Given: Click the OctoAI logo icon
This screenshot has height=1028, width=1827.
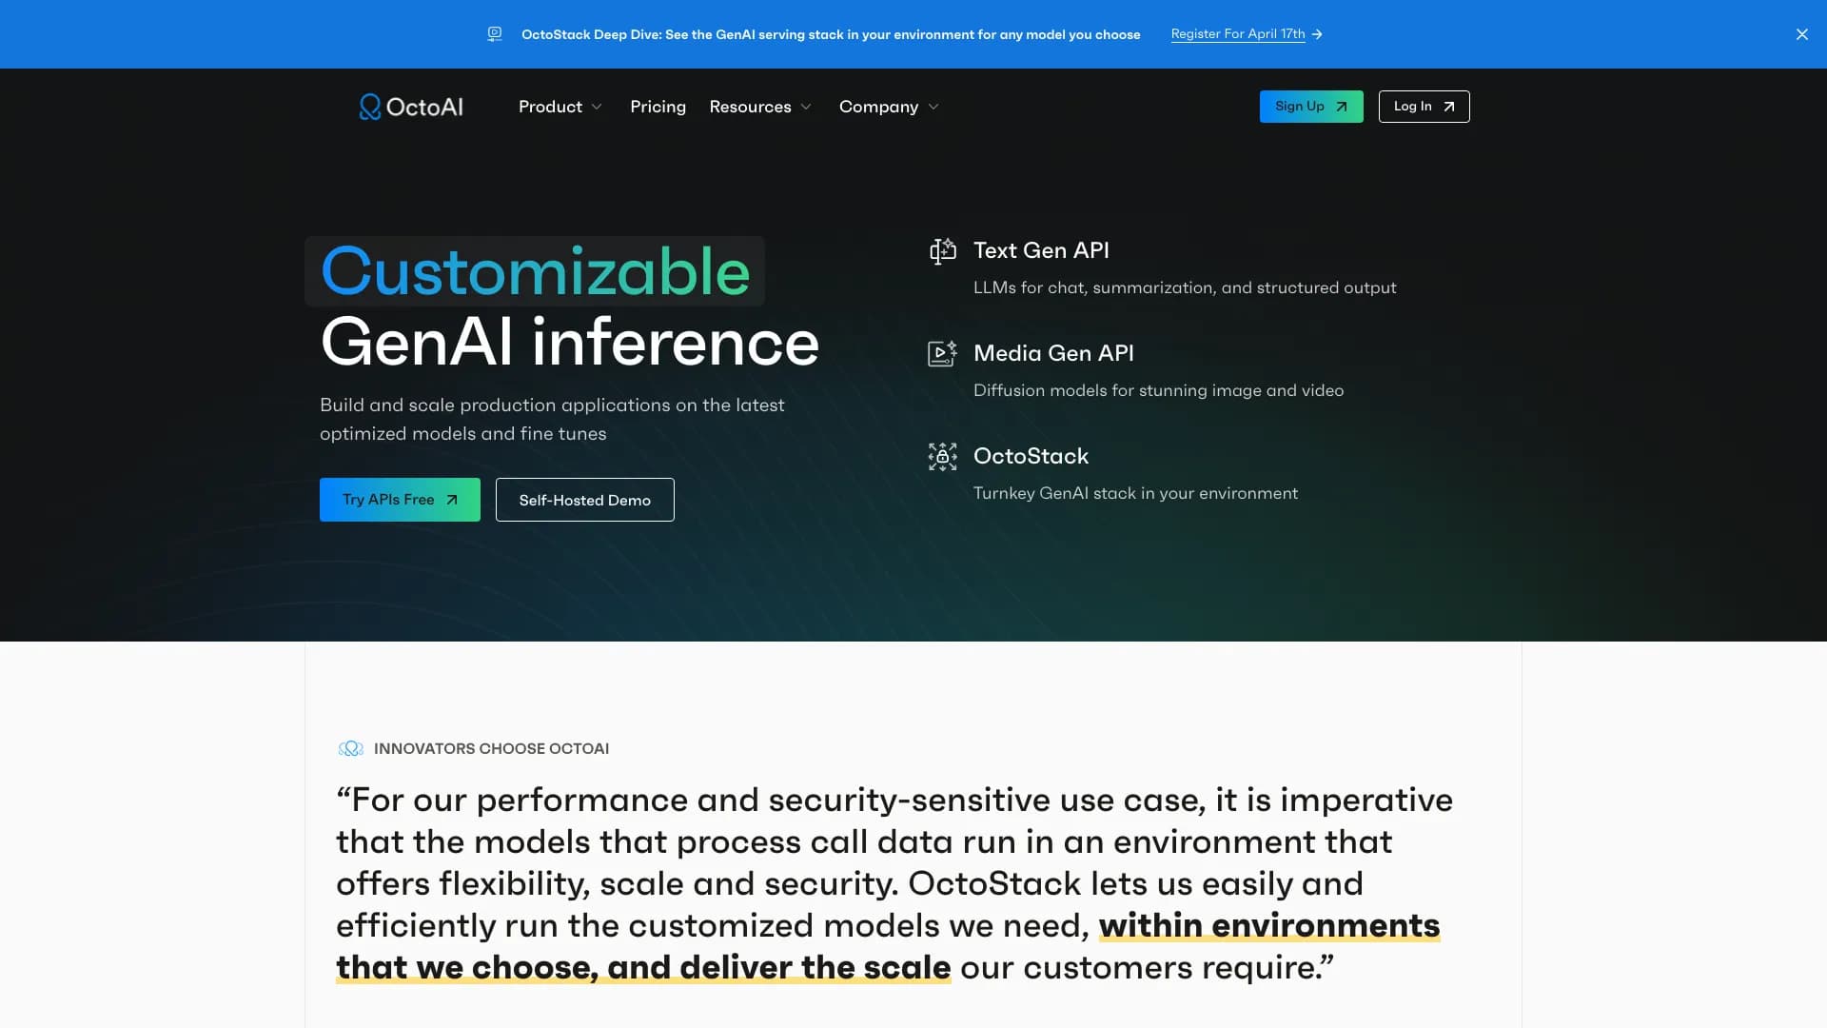Looking at the screenshot, I should [x=369, y=107].
